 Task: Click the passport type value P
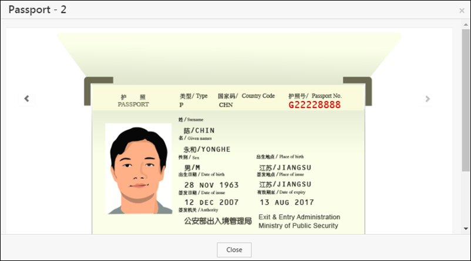click(181, 105)
